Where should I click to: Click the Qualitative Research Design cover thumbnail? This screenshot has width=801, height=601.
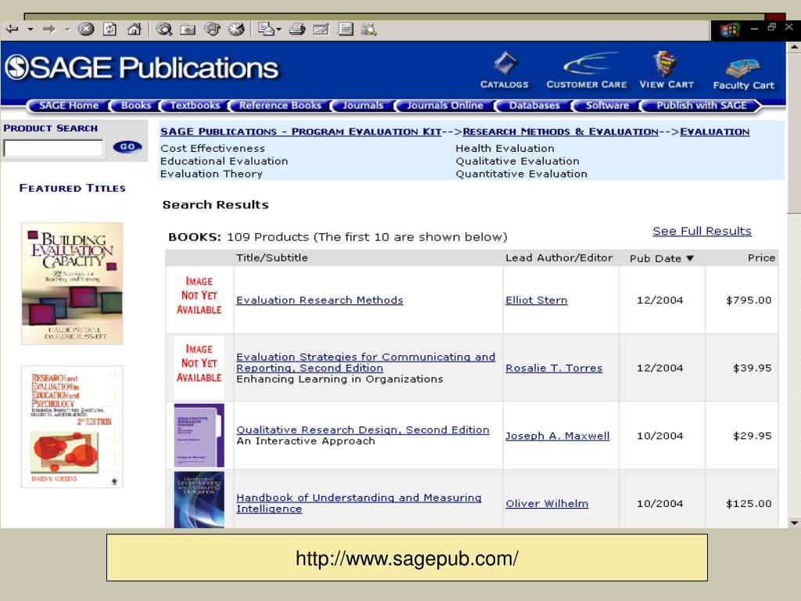point(199,435)
